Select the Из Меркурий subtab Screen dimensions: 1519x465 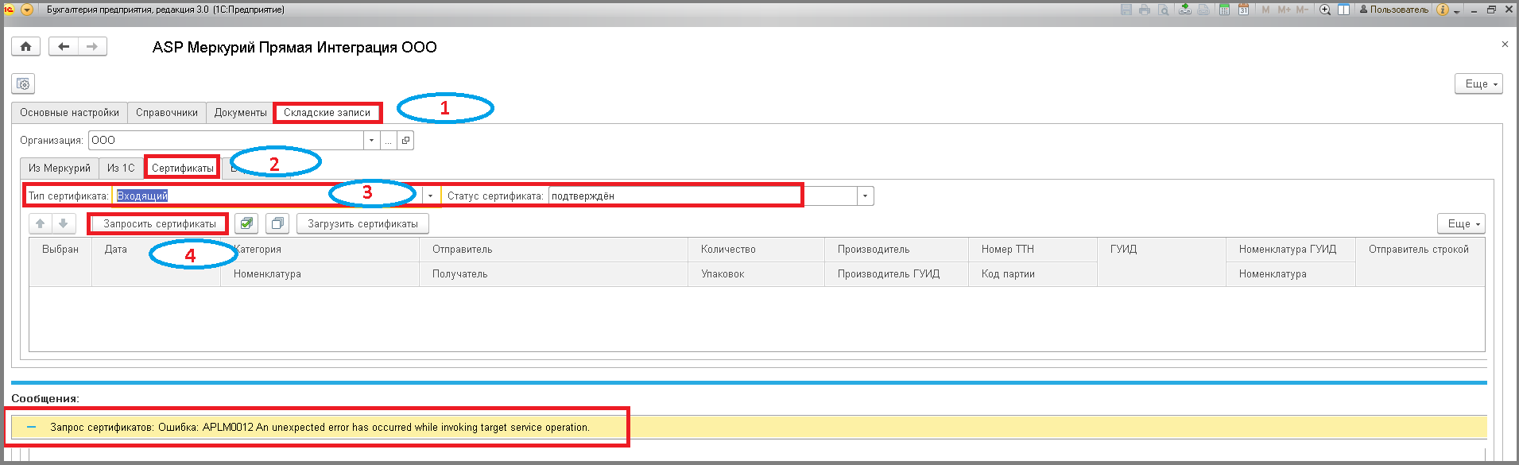click(60, 168)
